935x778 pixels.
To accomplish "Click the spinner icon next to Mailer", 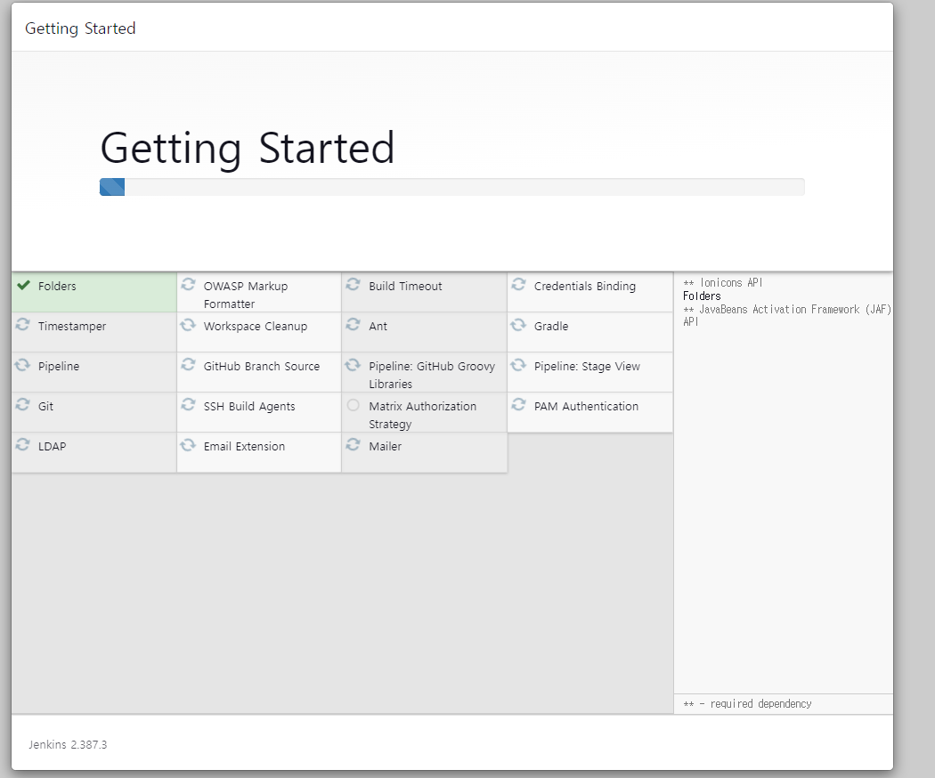I will tap(353, 444).
